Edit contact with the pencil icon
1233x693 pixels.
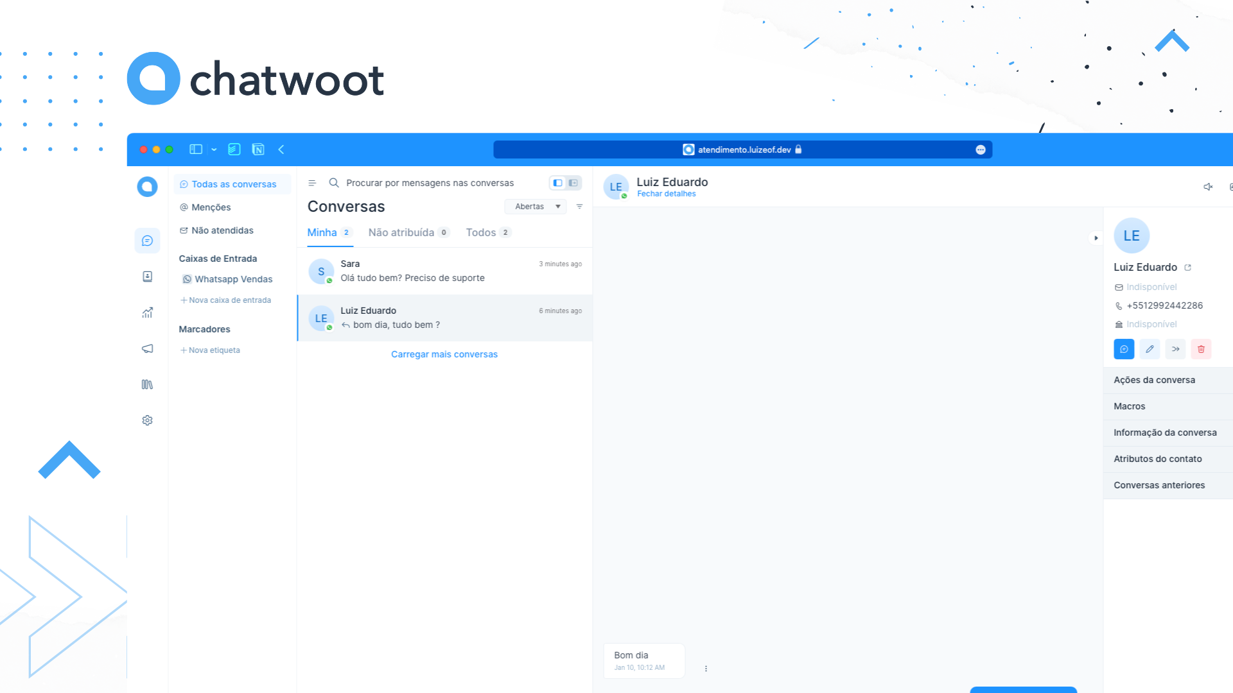1150,349
